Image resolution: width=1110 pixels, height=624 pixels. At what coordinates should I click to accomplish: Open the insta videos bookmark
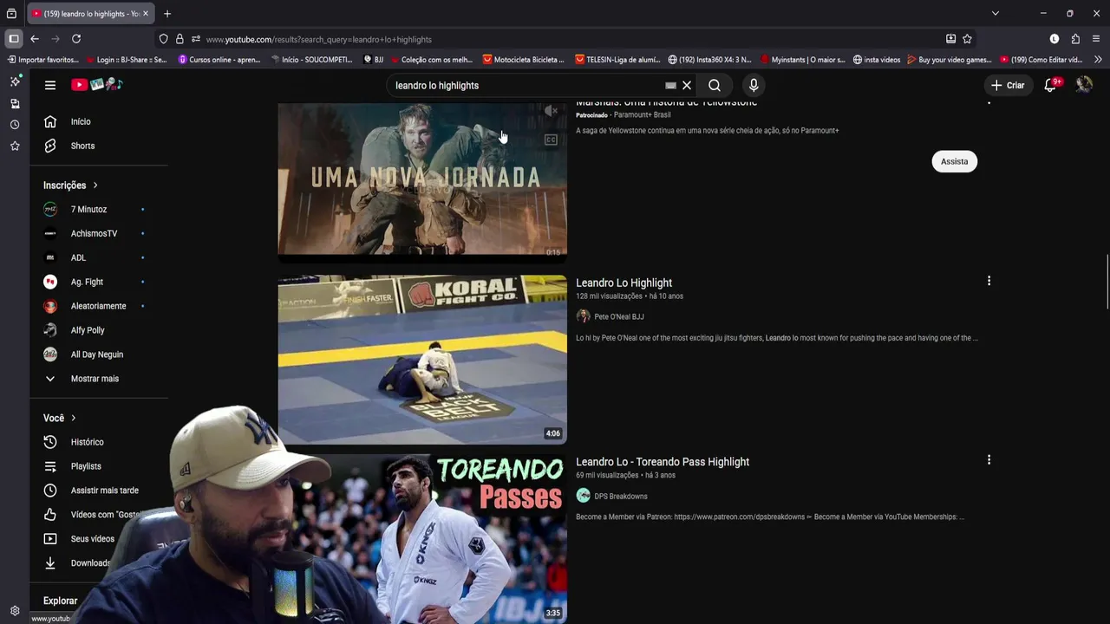click(877, 60)
